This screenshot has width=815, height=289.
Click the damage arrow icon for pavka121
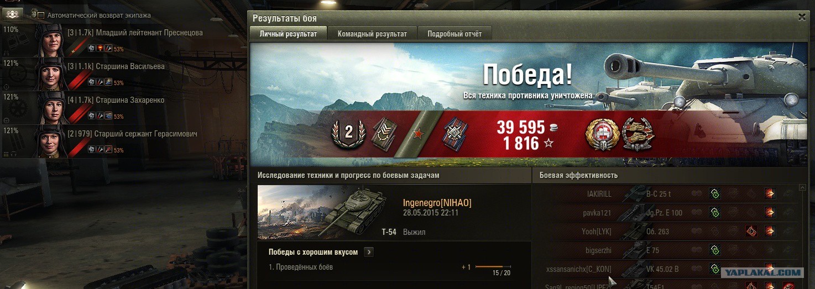click(770, 213)
